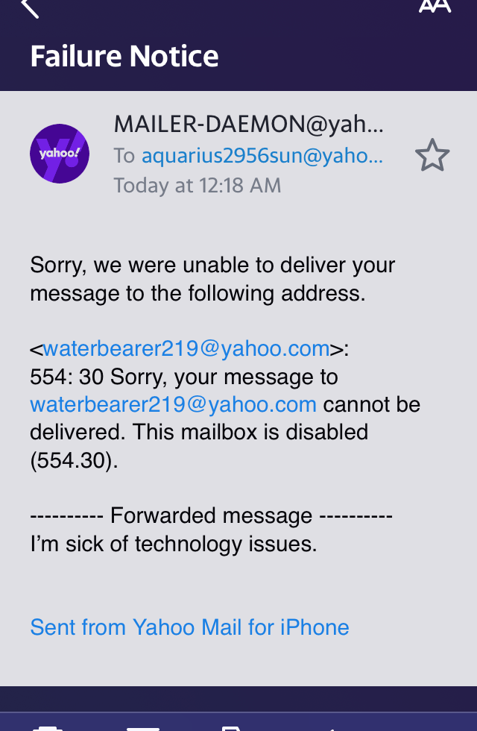477x731 pixels.
Task: Open the AA text size option
Action: point(435,6)
